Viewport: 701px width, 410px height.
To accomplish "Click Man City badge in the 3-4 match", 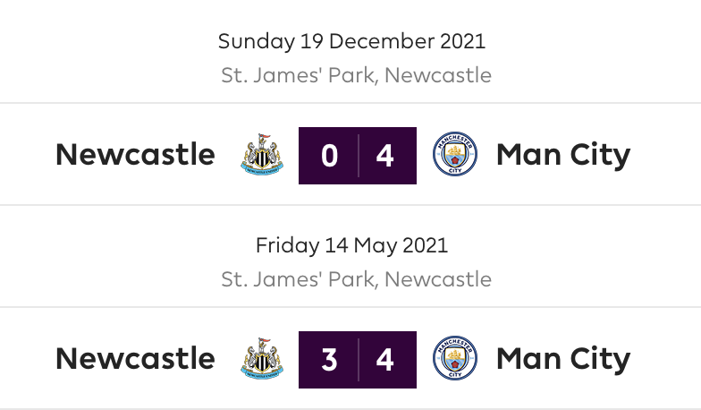I will 455,358.
